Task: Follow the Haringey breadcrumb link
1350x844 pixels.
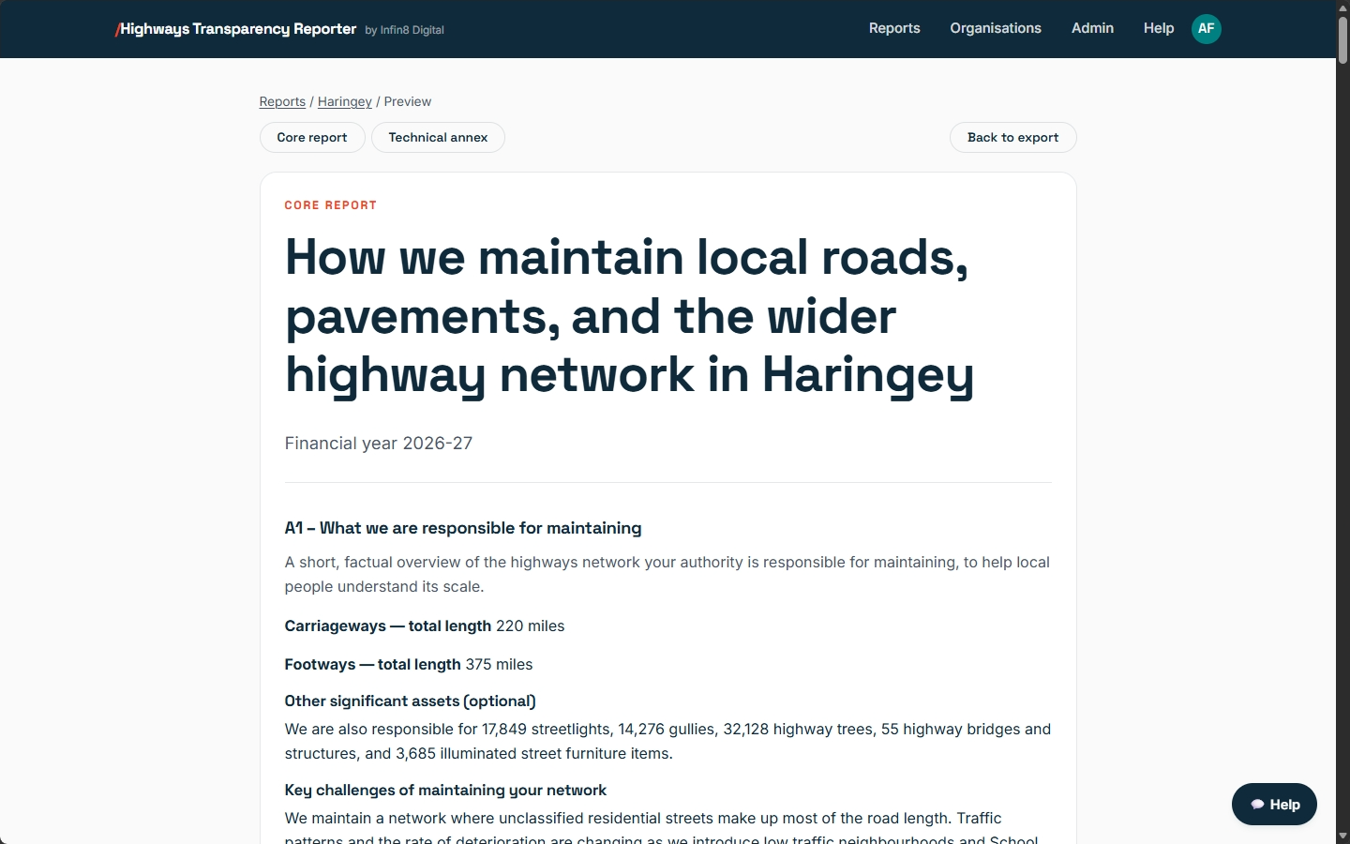Action: [345, 101]
